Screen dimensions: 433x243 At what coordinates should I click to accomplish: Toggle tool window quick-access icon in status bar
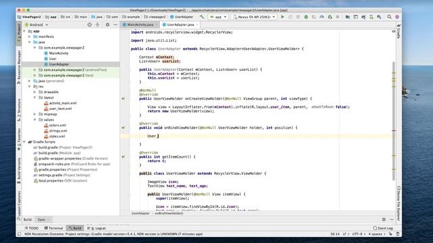(19, 234)
